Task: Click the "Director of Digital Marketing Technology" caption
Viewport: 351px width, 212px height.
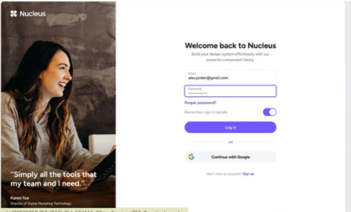Action: [41, 204]
